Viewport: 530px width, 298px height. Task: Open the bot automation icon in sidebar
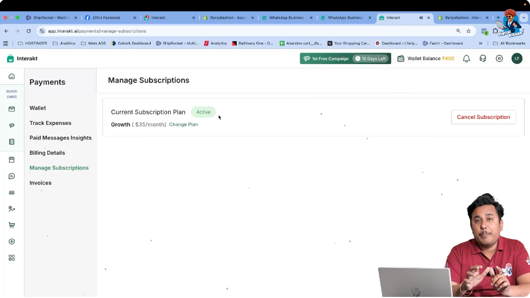[11, 193]
